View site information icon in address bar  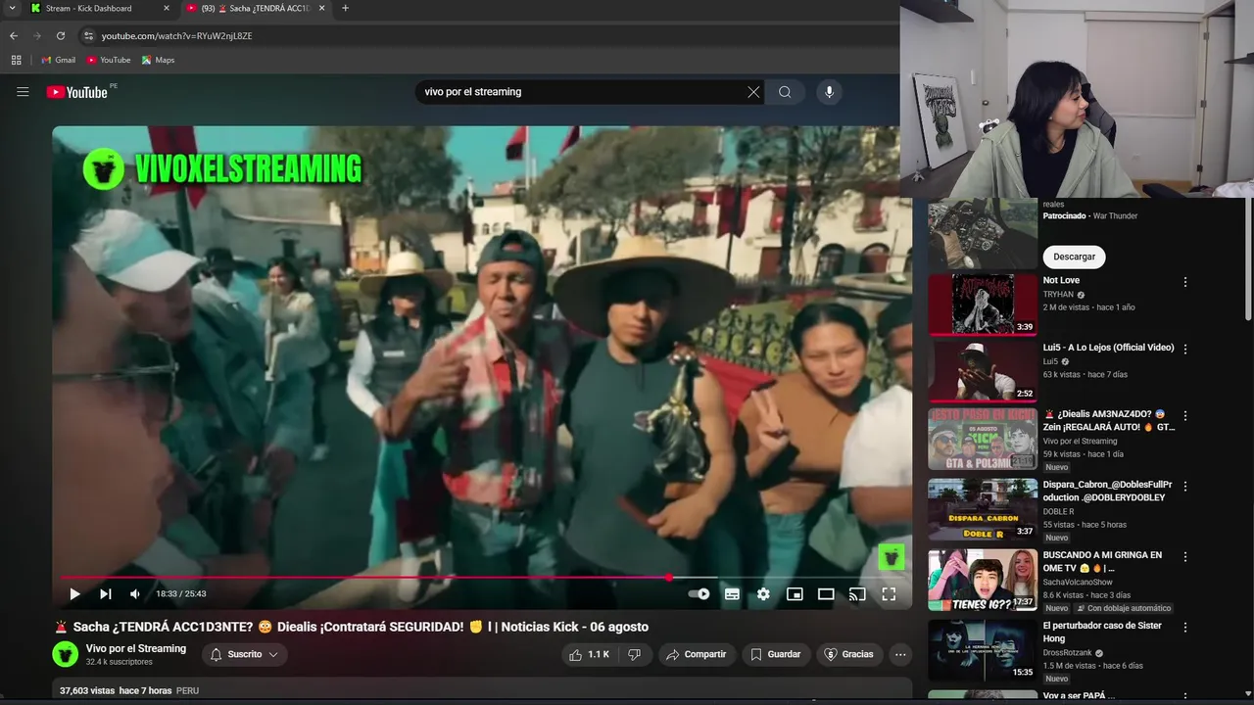(88, 36)
